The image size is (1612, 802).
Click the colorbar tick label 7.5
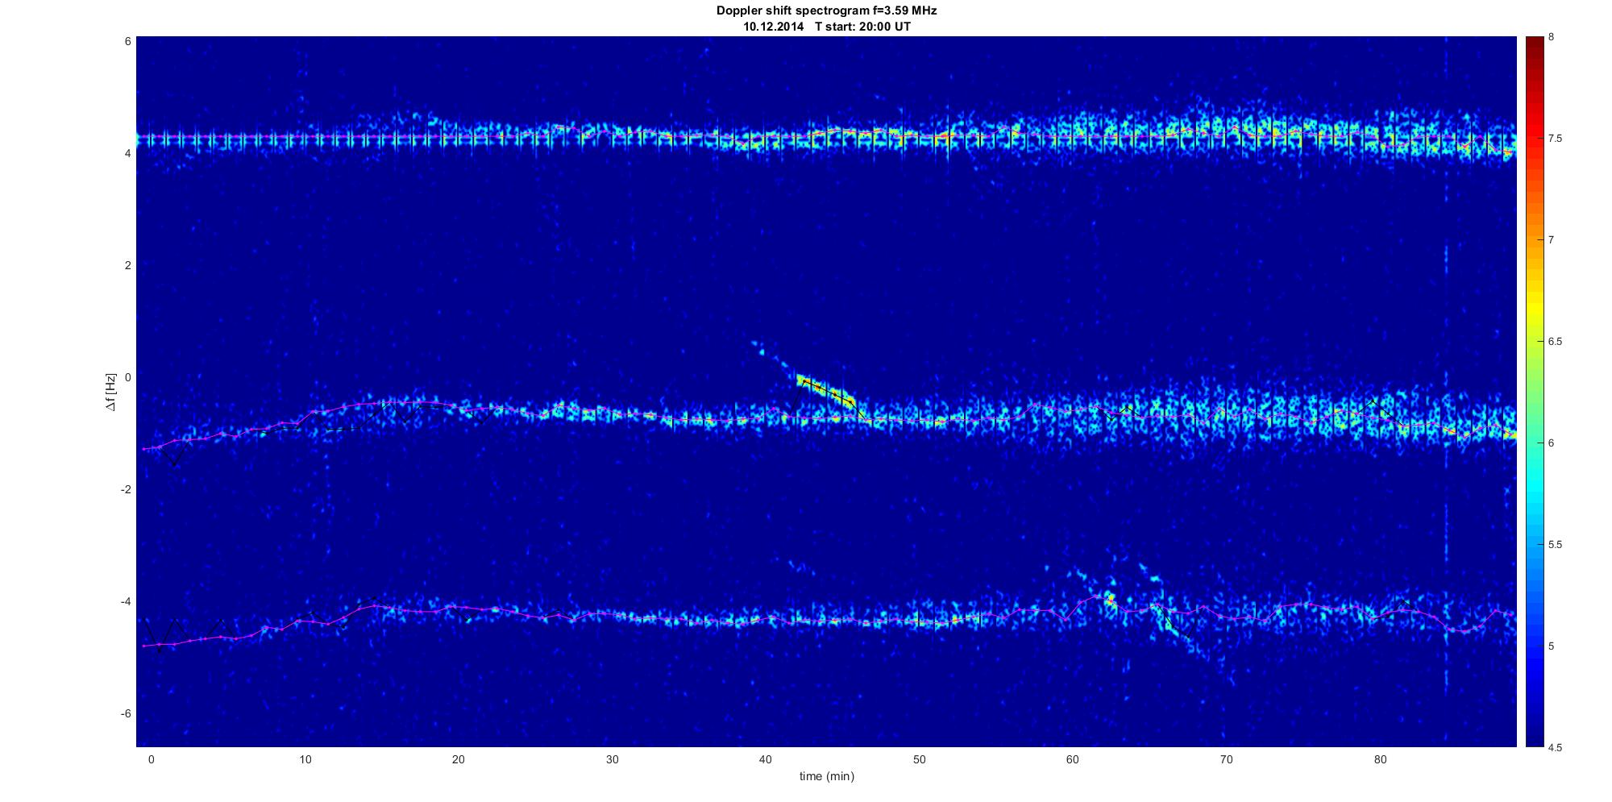[1555, 139]
